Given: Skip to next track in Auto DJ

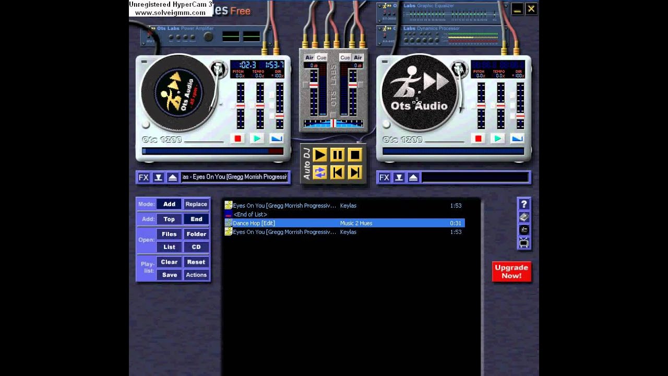Looking at the screenshot, I should pos(355,172).
